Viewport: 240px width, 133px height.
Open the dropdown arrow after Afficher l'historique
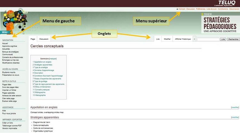pos(194,39)
